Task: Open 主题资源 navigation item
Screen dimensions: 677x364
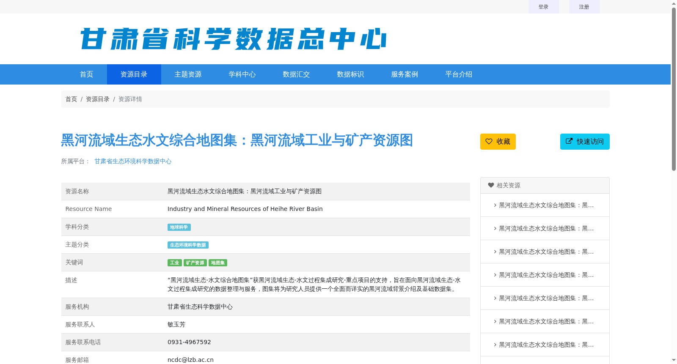Action: [188, 74]
